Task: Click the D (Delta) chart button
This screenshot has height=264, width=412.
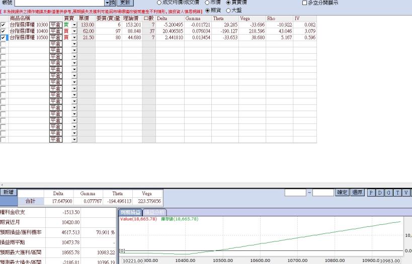Action: 379,193
